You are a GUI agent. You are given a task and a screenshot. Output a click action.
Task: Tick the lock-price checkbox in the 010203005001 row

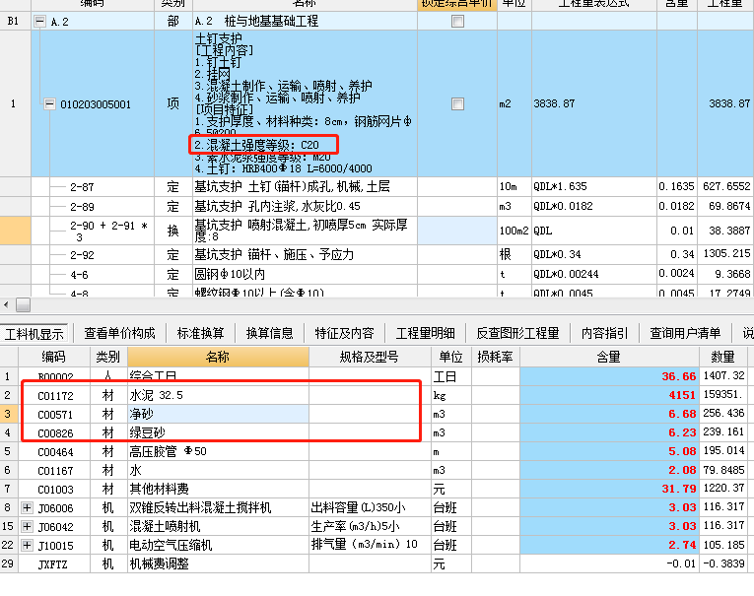click(457, 103)
